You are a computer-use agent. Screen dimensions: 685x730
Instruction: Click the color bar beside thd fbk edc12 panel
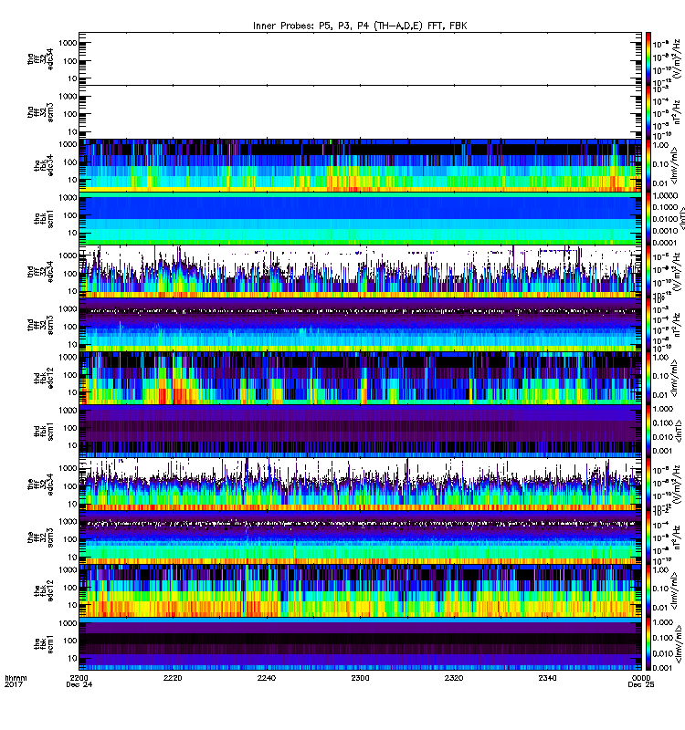(x=648, y=378)
